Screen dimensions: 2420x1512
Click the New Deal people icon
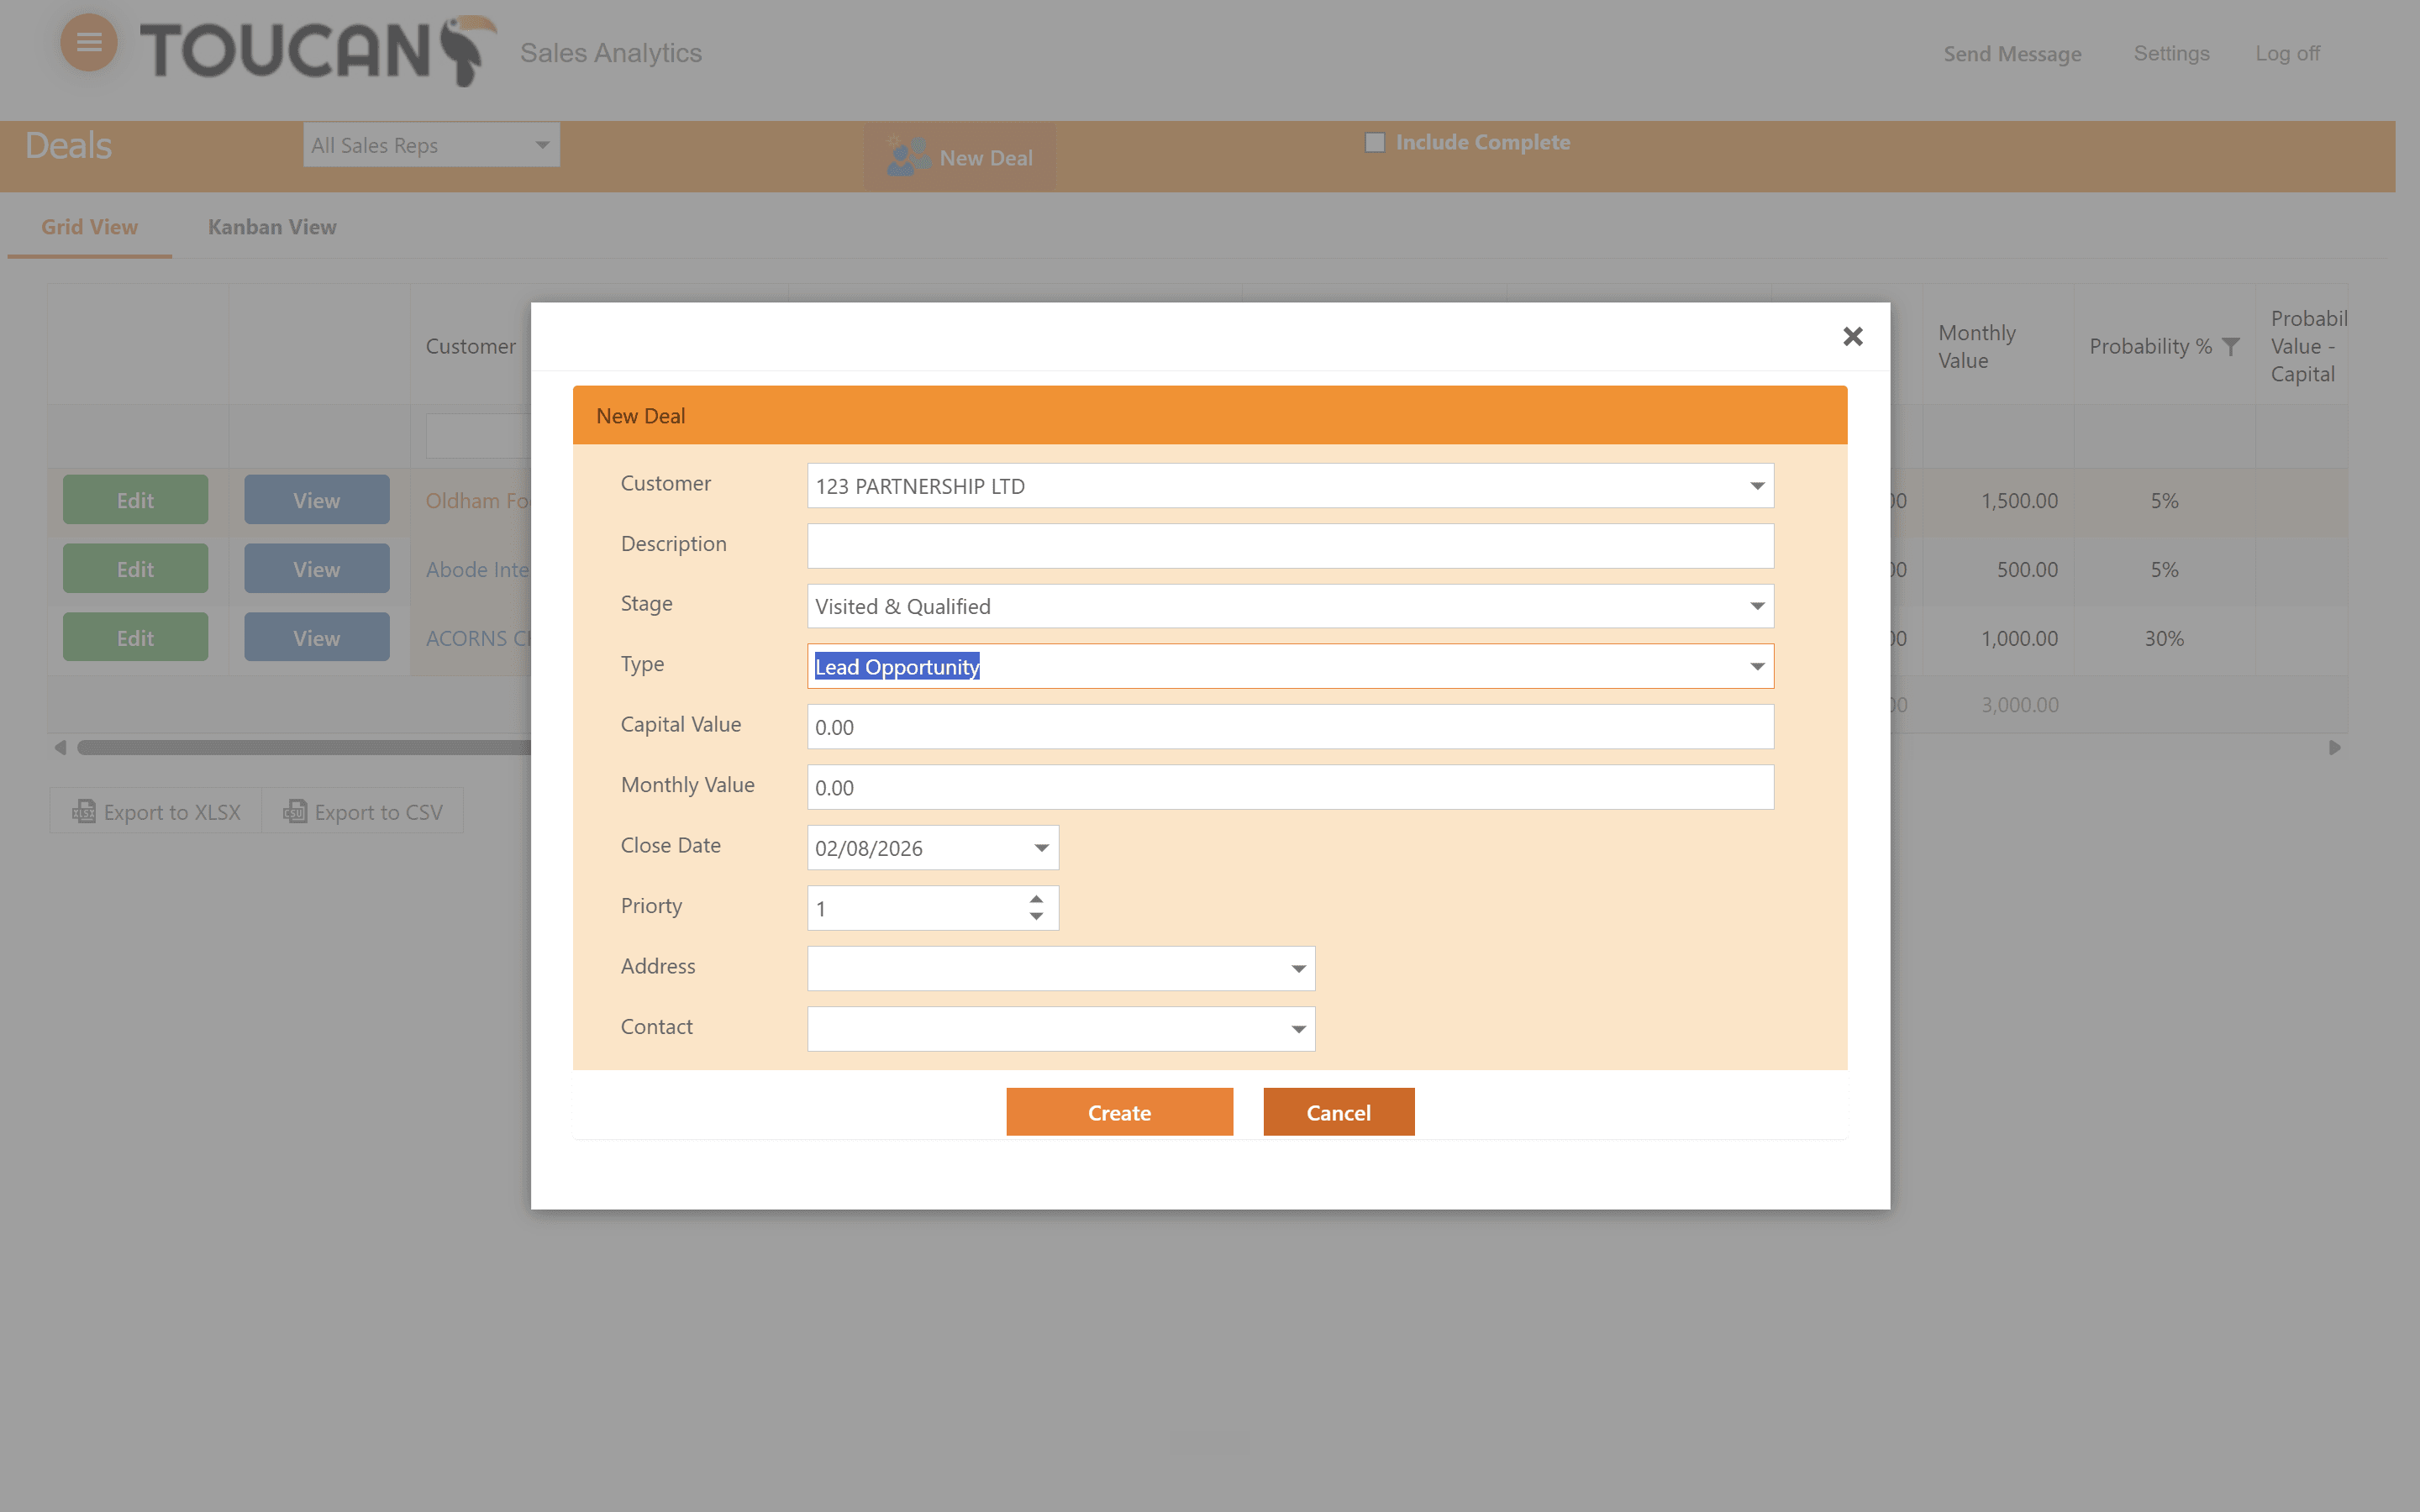(x=908, y=156)
